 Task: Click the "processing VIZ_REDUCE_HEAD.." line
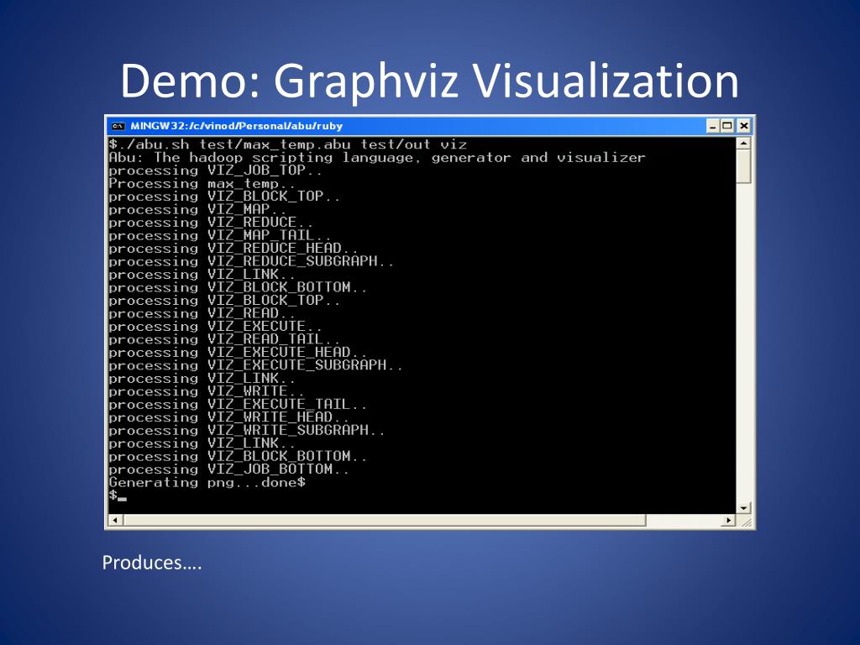pyautogui.click(x=233, y=249)
